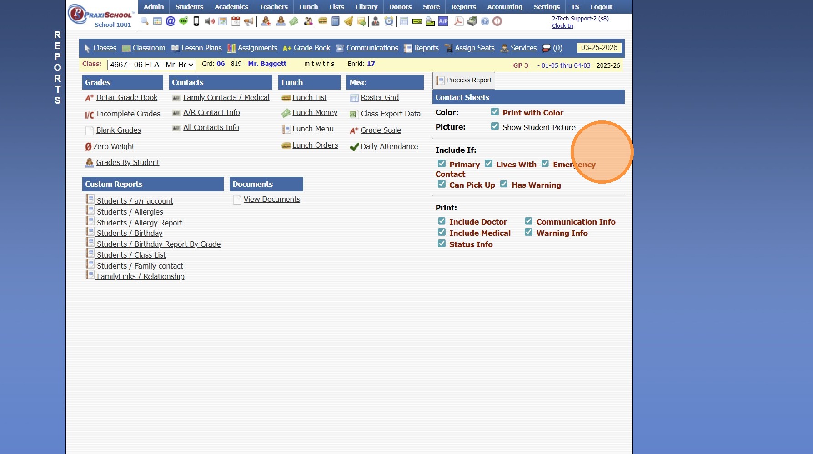Uncheck the Lives With checkbox
The width and height of the screenshot is (813, 454).
click(x=488, y=164)
